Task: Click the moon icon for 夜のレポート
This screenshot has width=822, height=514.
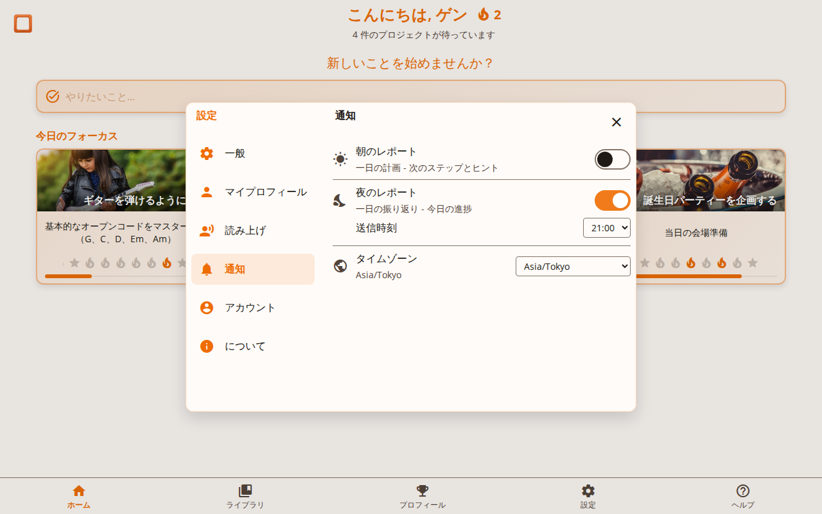Action: pos(340,200)
